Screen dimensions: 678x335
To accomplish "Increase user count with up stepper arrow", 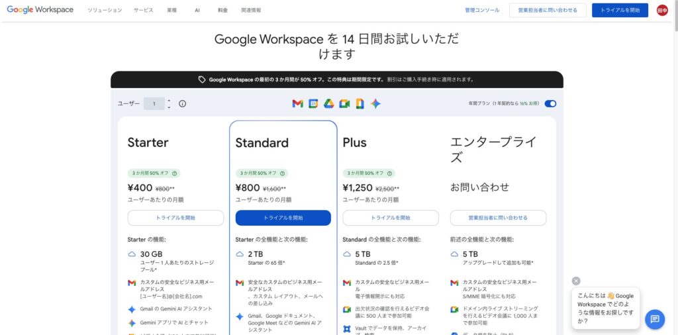I will [169, 101].
